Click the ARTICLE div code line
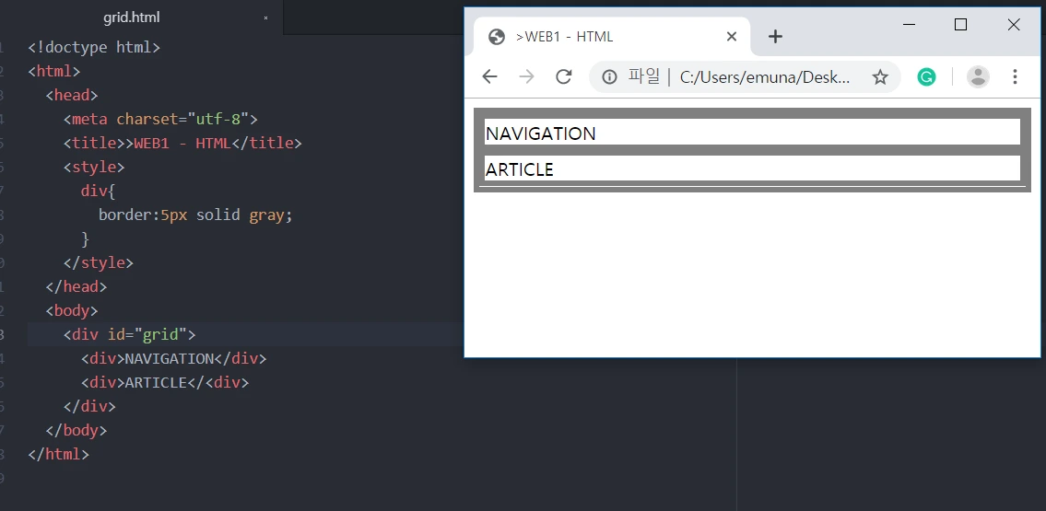The image size is (1046, 511). [165, 382]
